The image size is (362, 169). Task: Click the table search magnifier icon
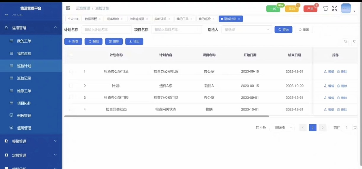point(345,41)
